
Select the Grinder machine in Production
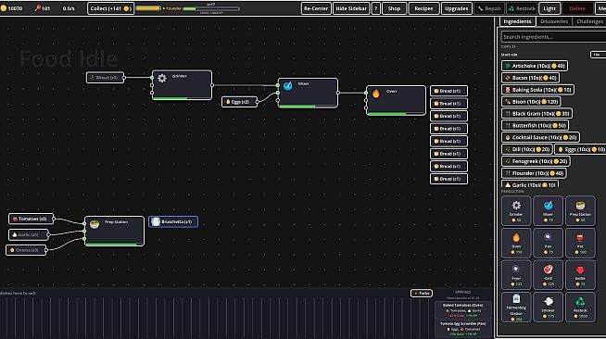516,210
